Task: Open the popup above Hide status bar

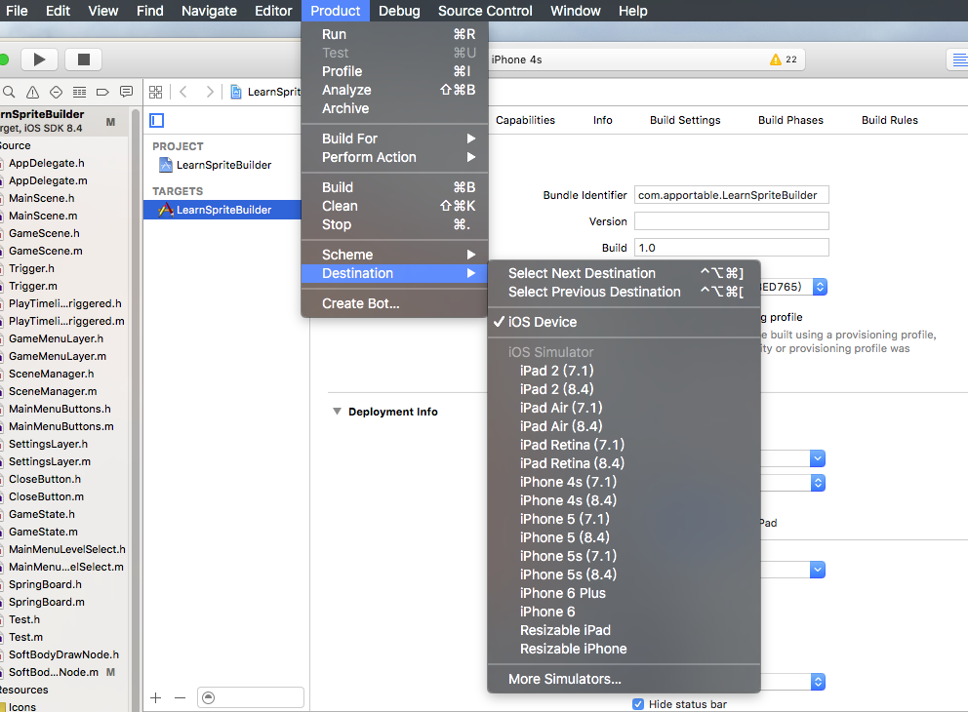Action: coord(818,681)
